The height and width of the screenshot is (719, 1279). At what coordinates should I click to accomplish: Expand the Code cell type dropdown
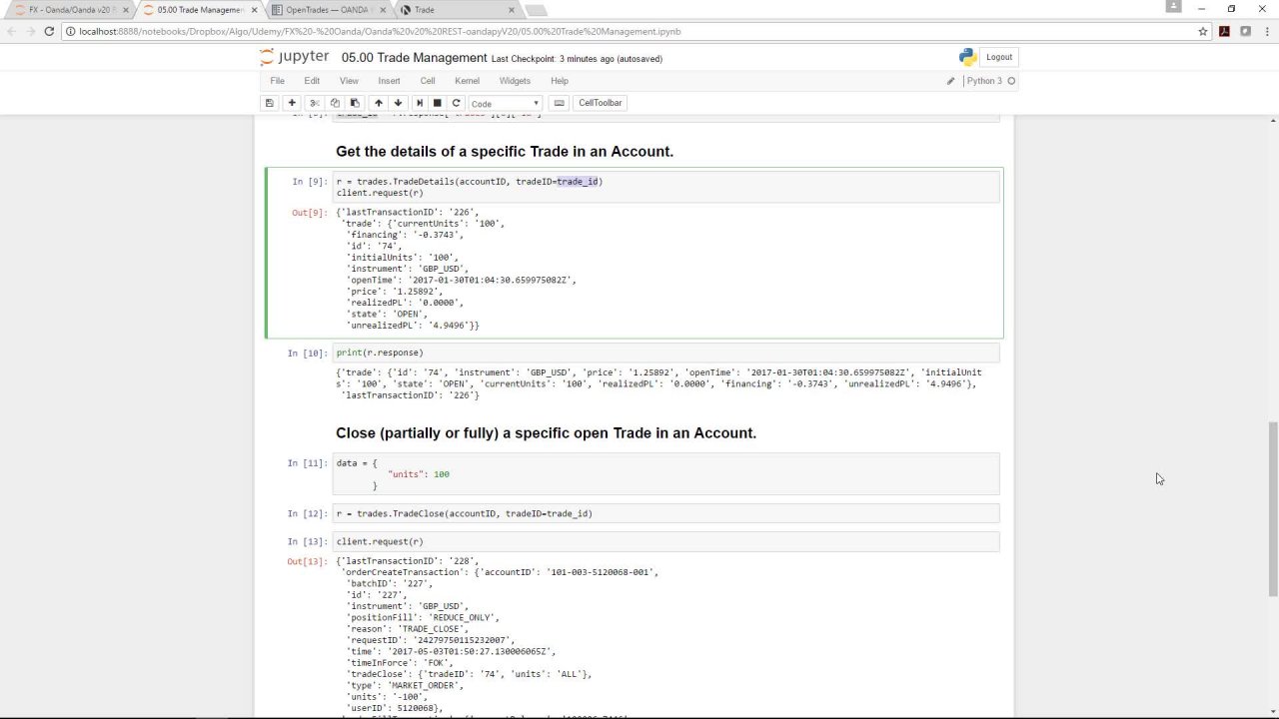[506, 103]
